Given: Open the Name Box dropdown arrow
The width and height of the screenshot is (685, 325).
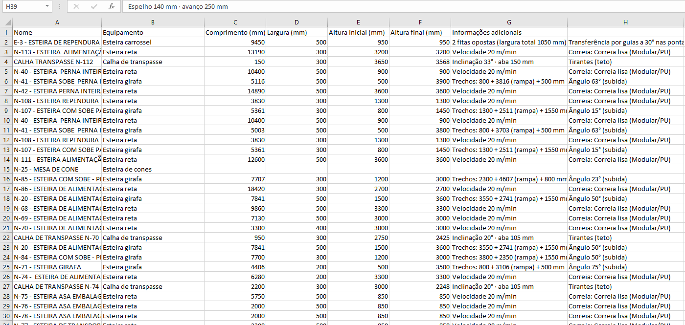Looking at the screenshot, I should [x=47, y=6].
